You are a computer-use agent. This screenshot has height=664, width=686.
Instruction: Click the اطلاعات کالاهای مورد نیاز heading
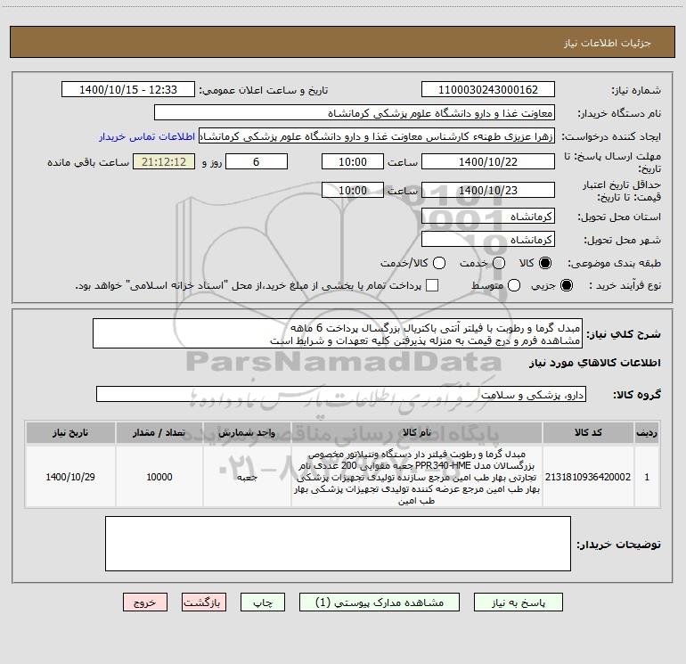tap(594, 363)
